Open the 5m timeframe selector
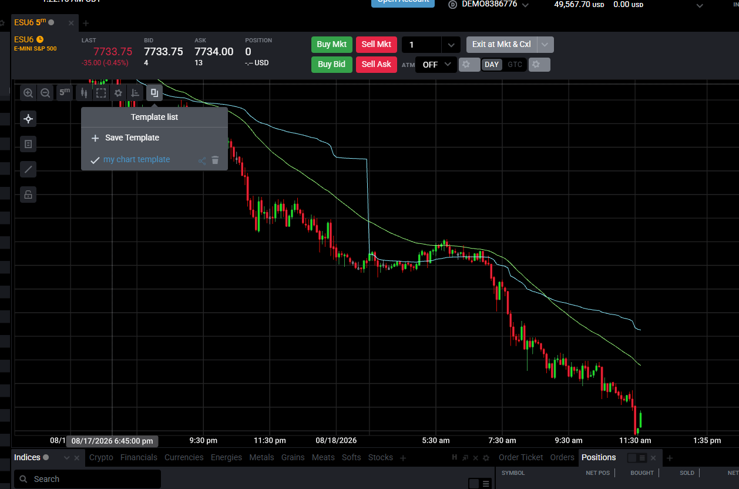The width and height of the screenshot is (739, 489). [x=65, y=92]
